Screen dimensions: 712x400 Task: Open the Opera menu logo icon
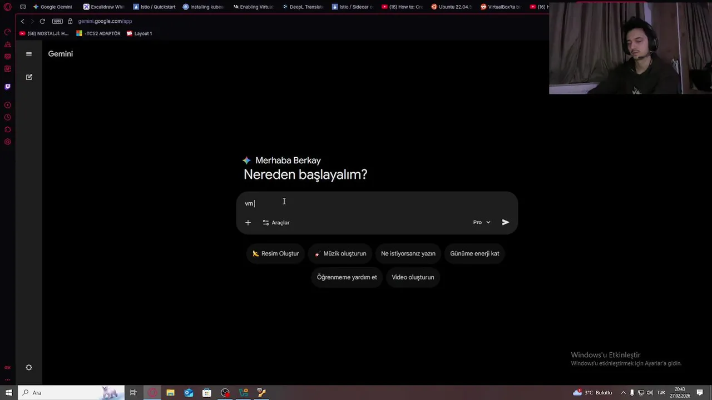(8, 7)
